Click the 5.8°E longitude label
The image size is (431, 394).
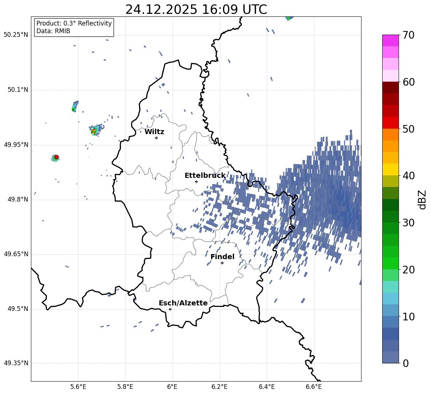click(x=125, y=387)
